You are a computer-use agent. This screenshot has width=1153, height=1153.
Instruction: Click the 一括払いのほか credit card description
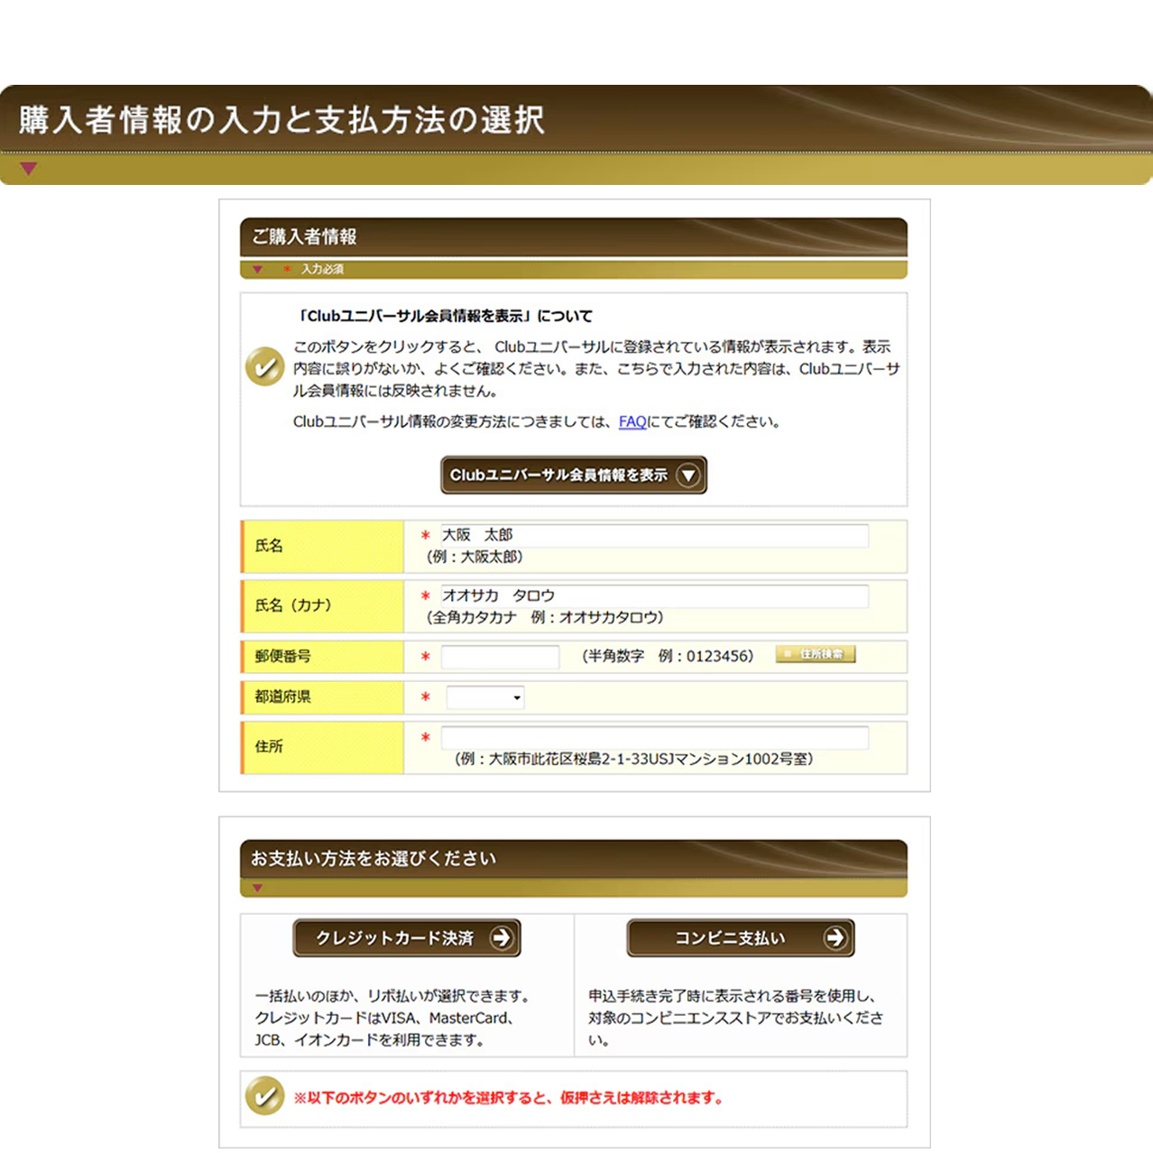pos(393,1018)
